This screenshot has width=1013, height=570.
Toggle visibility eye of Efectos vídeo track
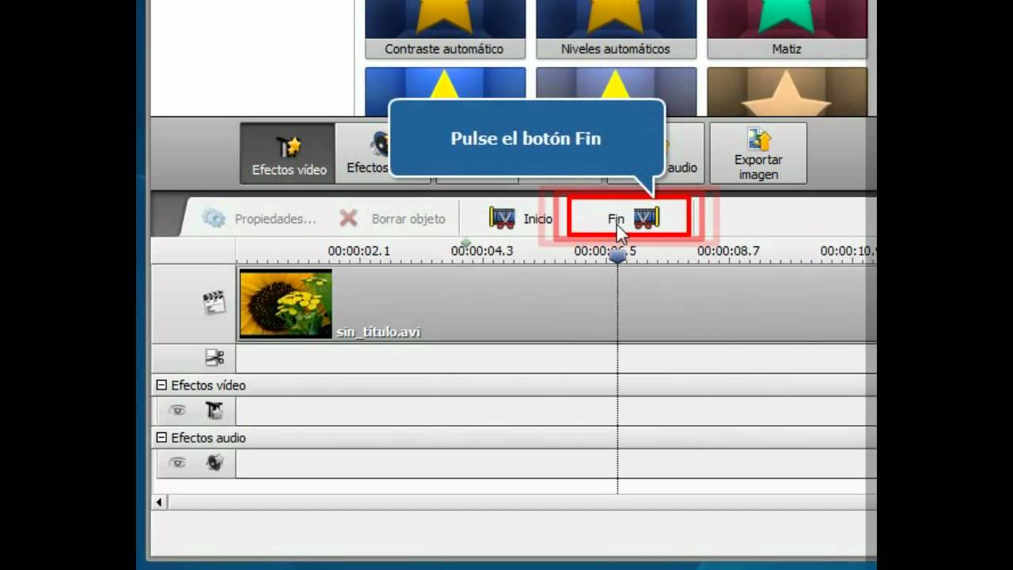pyautogui.click(x=177, y=410)
